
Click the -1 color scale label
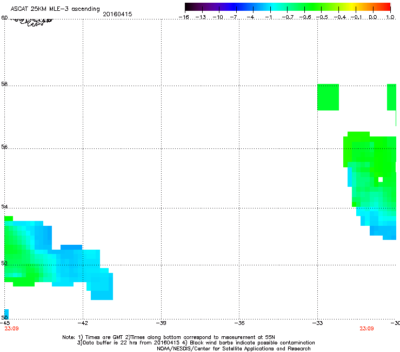pos(268,17)
